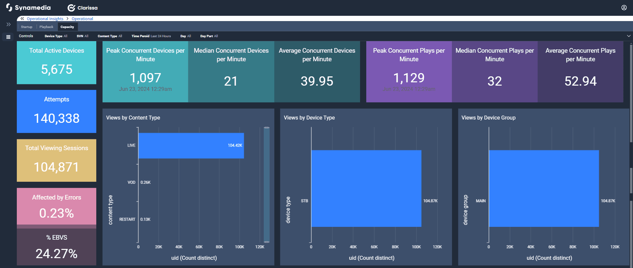Click the Operational breadcrumb link
This screenshot has width=633, height=268.
pos(82,19)
